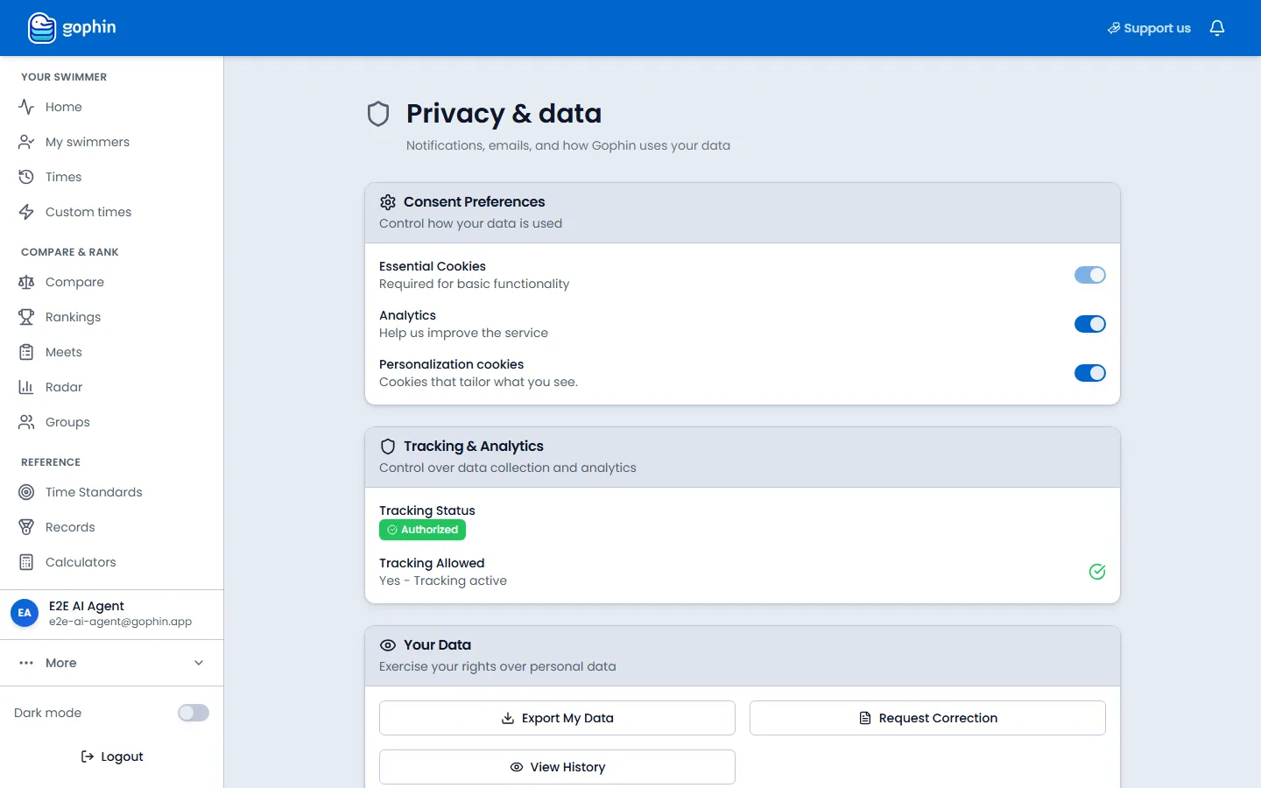Open the Meets page
1261x788 pixels.
tap(112, 352)
